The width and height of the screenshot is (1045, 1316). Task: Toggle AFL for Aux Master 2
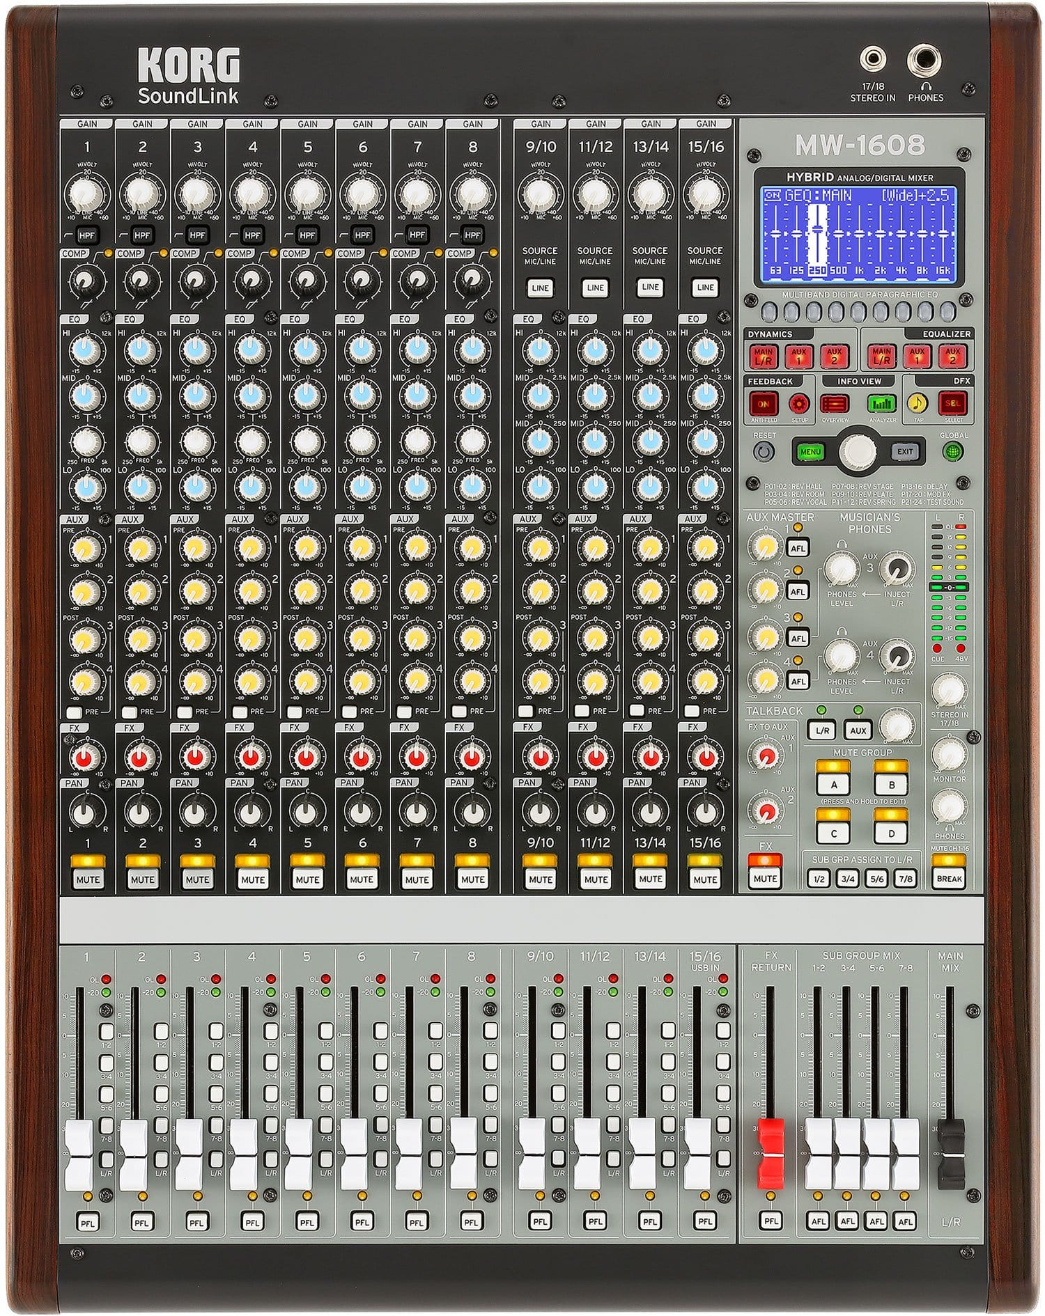click(798, 592)
